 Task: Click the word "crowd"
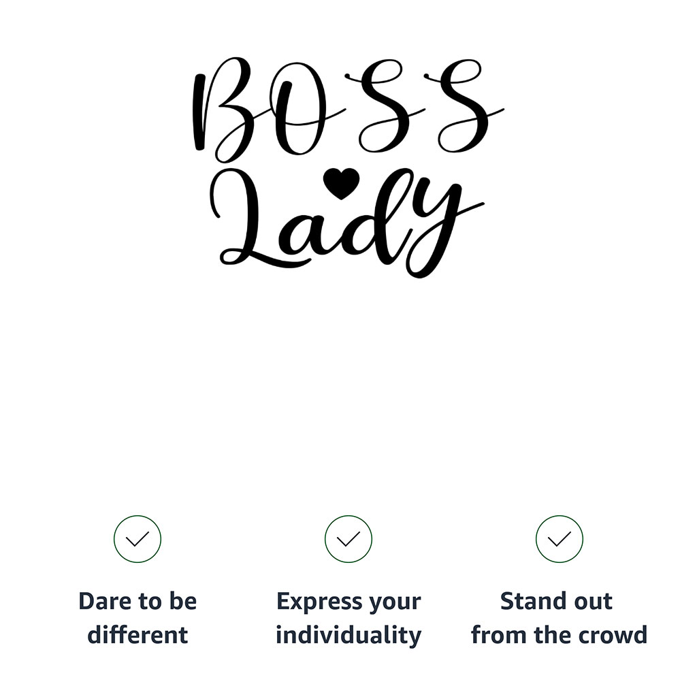(x=615, y=635)
